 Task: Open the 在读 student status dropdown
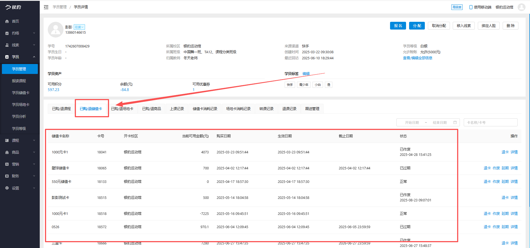[x=79, y=27]
